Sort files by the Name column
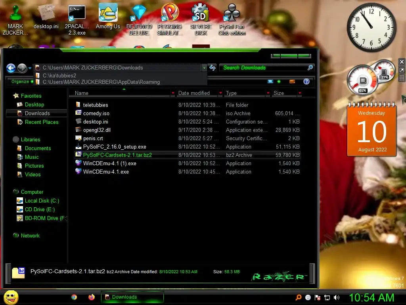Image resolution: width=406 pixels, height=305 pixels. (120, 93)
